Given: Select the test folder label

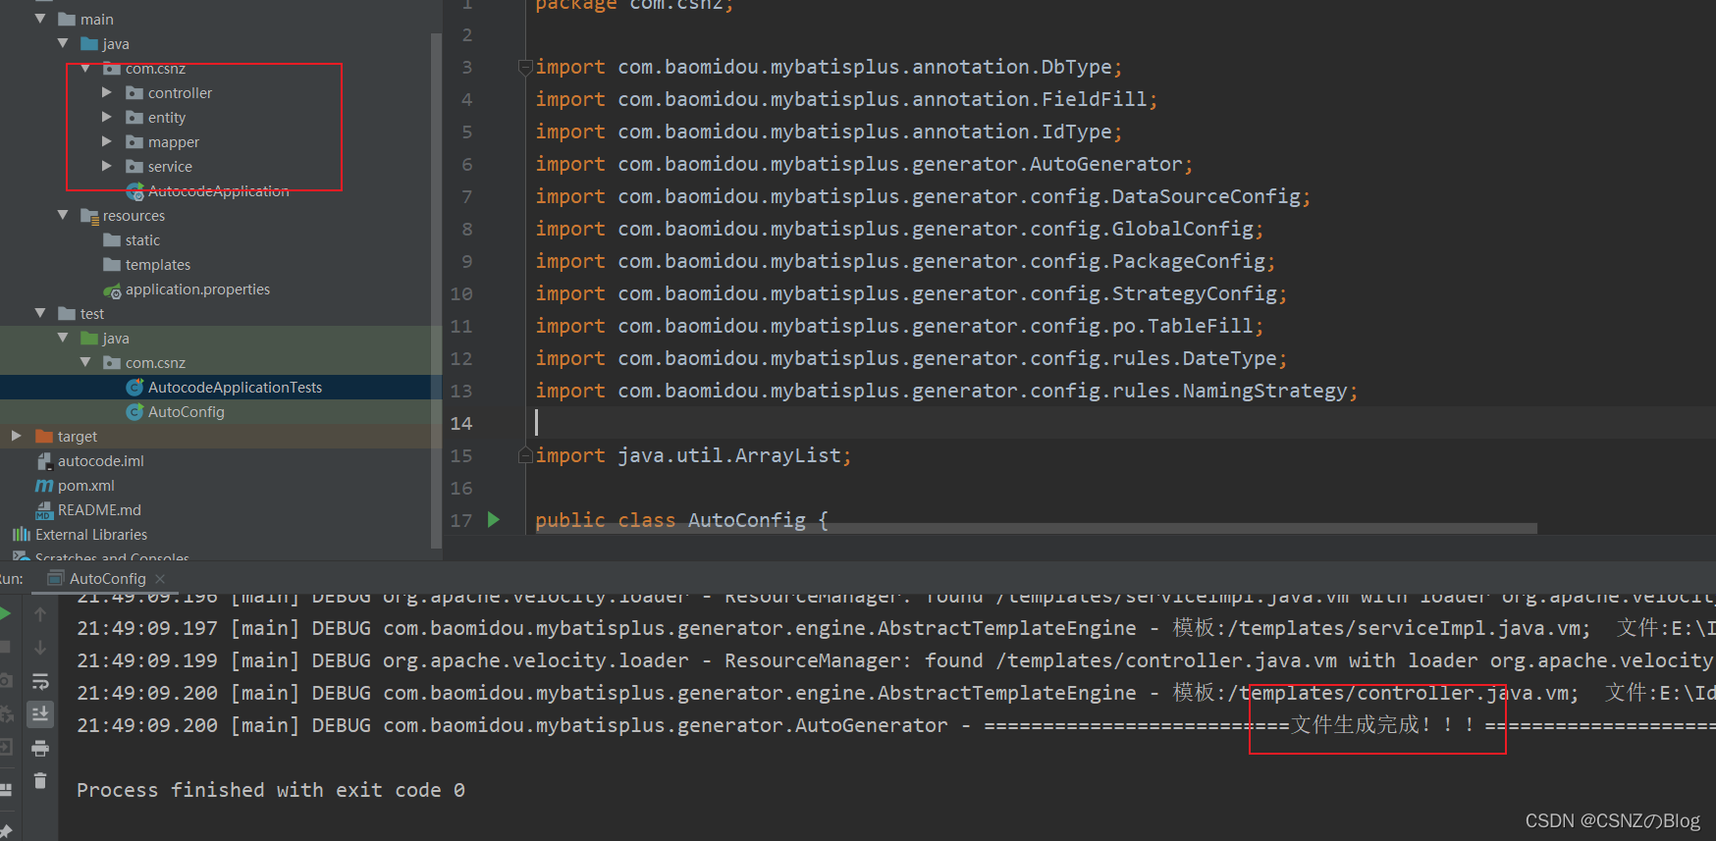Looking at the screenshot, I should (x=92, y=314).
